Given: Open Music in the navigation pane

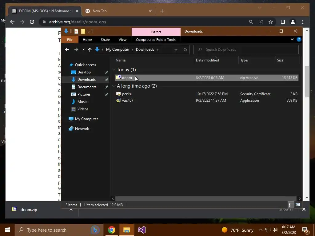Looking at the screenshot, I should pyautogui.click(x=82, y=102).
